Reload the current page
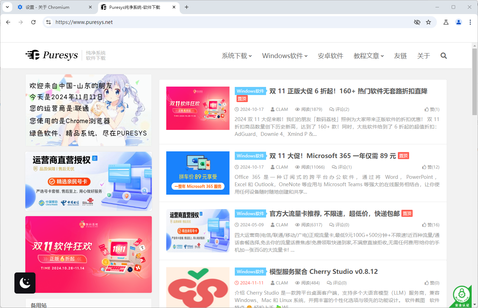This screenshot has width=478, height=308. click(33, 22)
